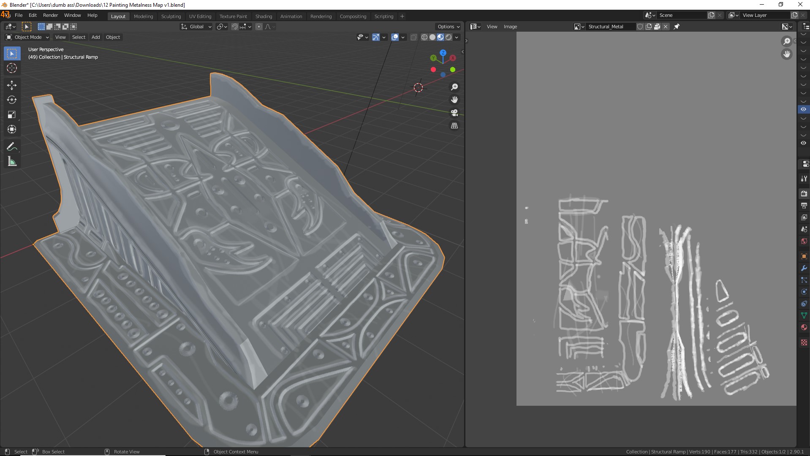Image resolution: width=810 pixels, height=456 pixels.
Task: Click the red X axis gizmo ball
Action: click(x=453, y=58)
